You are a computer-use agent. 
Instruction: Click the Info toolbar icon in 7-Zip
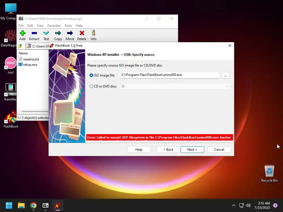(x=93, y=35)
